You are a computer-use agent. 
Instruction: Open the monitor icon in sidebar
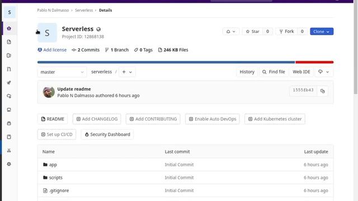(9, 109)
